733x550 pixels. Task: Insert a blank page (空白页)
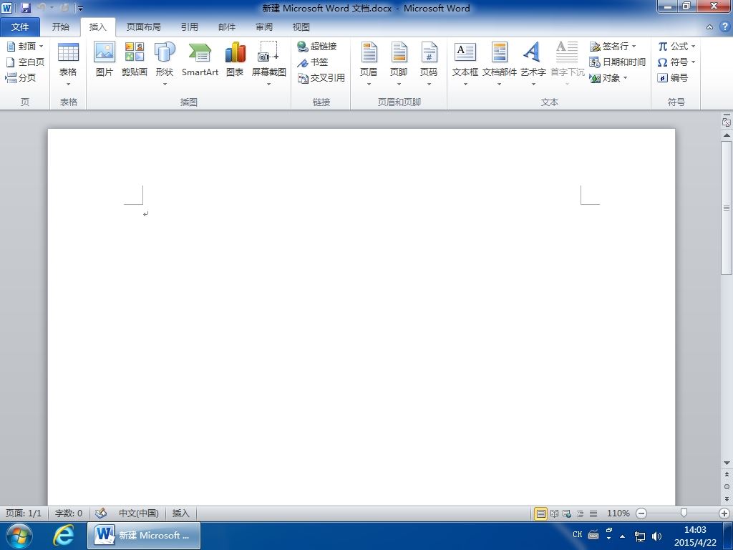click(x=25, y=62)
